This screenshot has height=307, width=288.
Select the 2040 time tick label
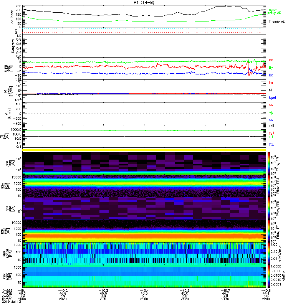pyautogui.click(x=103, y=299)
